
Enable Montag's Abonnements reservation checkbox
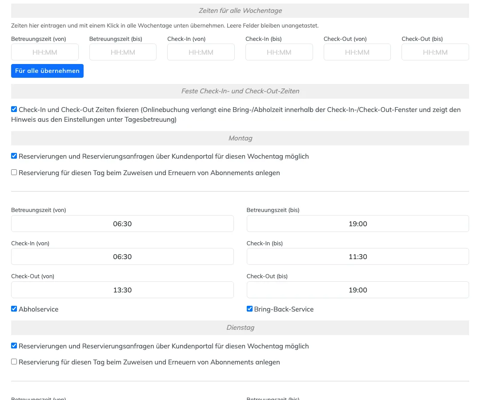click(x=14, y=172)
